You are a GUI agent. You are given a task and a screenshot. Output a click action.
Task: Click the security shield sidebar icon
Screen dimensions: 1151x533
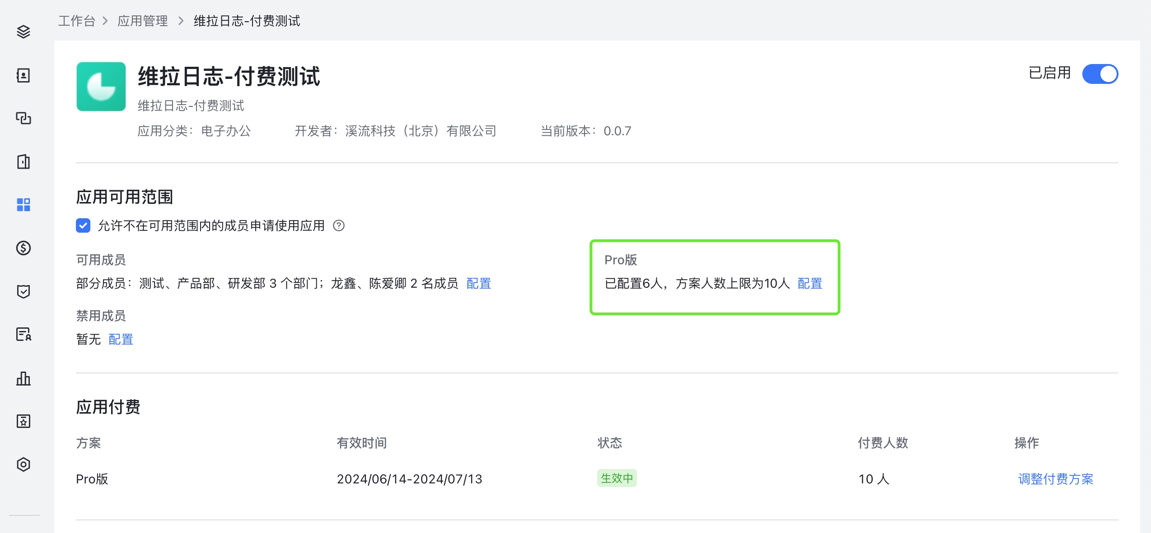[23, 291]
